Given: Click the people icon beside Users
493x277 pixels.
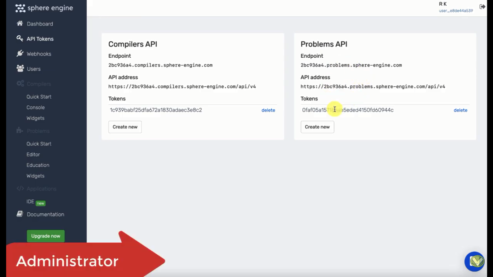Looking at the screenshot, I should pos(20,68).
